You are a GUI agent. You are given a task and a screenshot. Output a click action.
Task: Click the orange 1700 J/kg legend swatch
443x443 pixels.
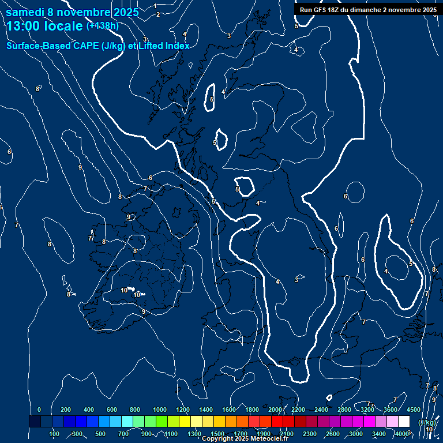242,422
